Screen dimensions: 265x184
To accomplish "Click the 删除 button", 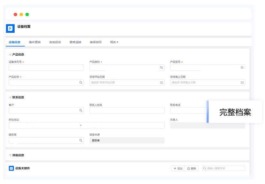I will (192, 168).
